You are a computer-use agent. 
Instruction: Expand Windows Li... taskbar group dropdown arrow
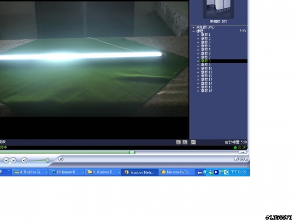(46, 172)
